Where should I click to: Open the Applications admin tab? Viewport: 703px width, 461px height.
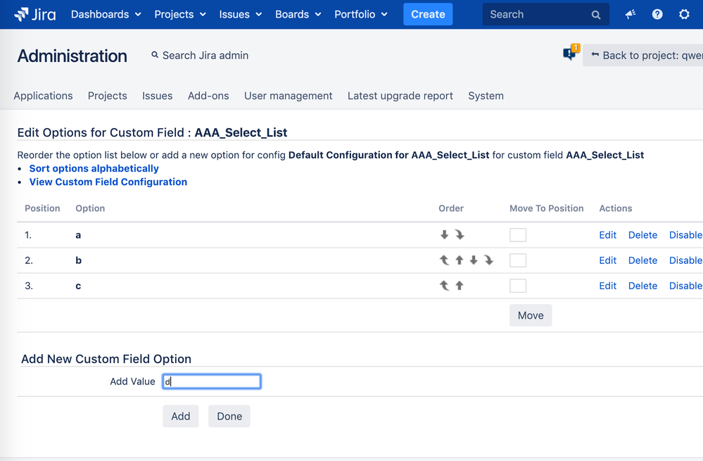43,96
